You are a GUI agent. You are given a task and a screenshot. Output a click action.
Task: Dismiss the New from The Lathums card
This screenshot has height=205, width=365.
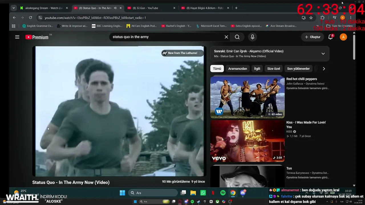pos(200,53)
